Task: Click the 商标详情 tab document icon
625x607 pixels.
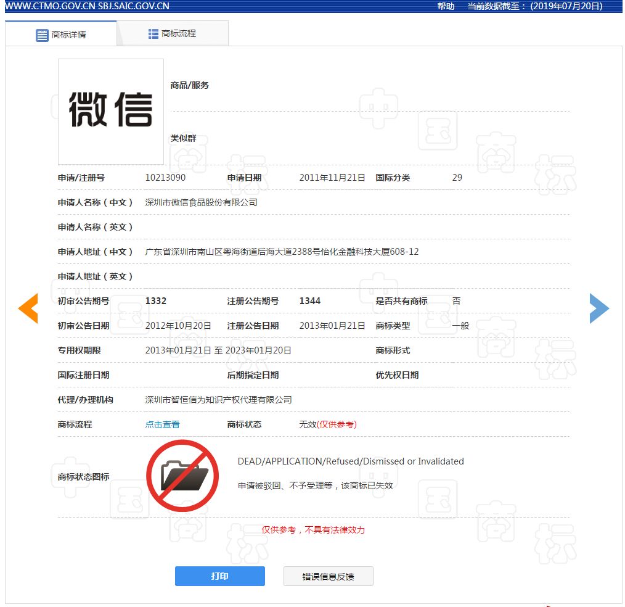Action: pyautogui.click(x=42, y=35)
